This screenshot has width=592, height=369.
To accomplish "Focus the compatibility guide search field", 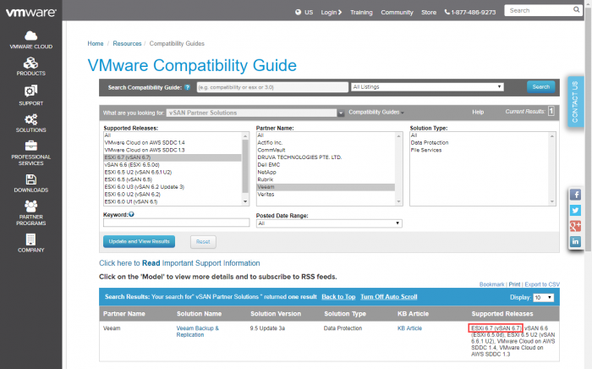I will (272, 87).
